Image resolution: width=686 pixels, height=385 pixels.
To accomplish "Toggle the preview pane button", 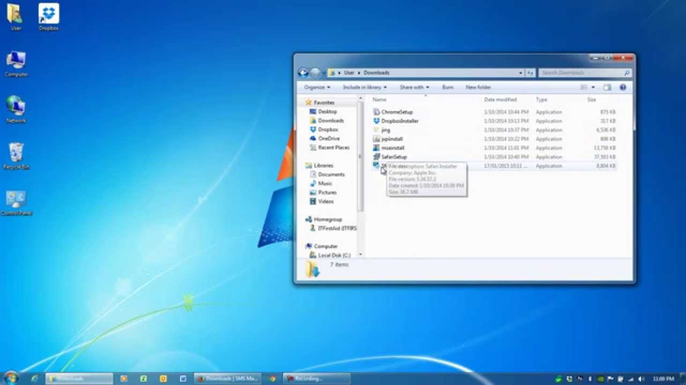I will (607, 87).
